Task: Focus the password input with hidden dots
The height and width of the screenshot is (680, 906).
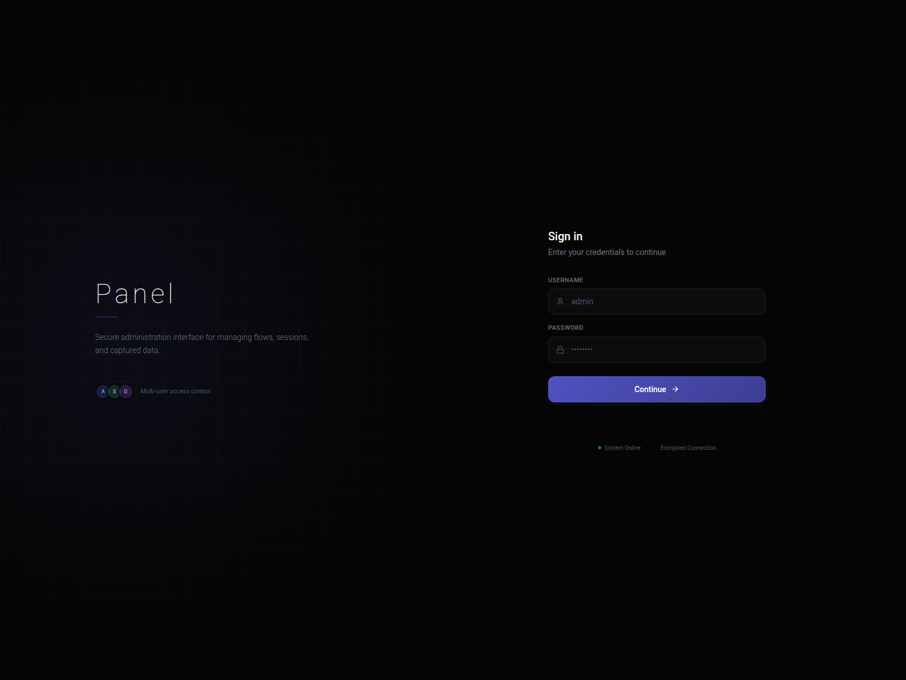Action: [656, 350]
